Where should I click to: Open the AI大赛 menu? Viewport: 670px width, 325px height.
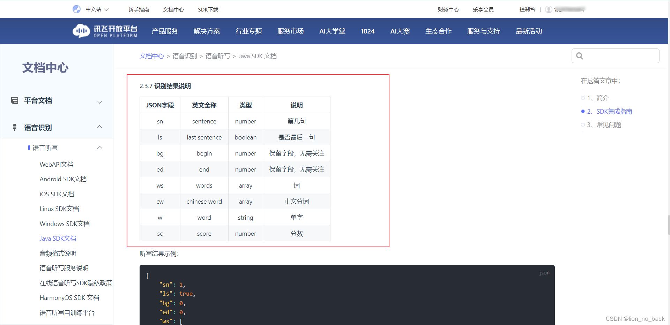(x=400, y=31)
